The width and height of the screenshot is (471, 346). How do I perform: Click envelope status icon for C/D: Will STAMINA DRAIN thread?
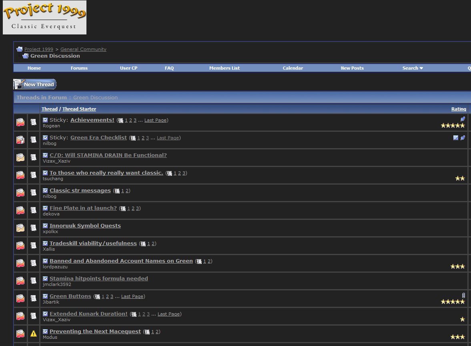coord(20,157)
